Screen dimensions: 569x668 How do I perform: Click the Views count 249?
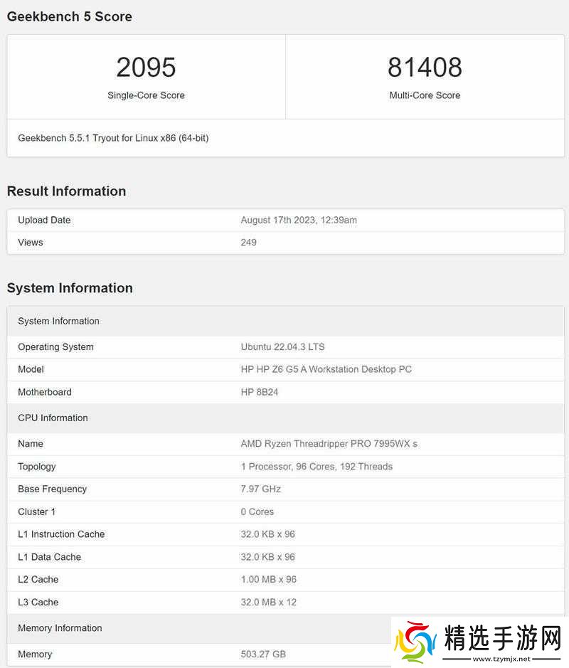[x=249, y=243]
